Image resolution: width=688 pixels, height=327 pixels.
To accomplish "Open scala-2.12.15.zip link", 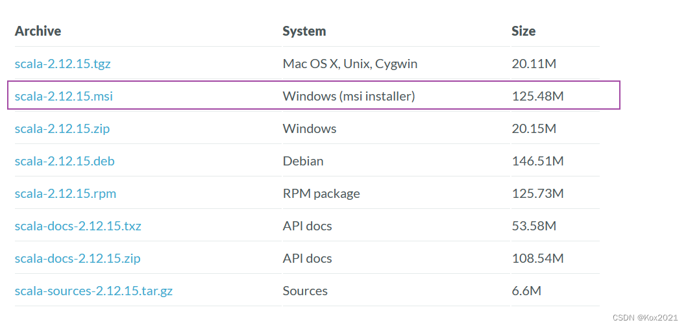I will click(x=62, y=129).
